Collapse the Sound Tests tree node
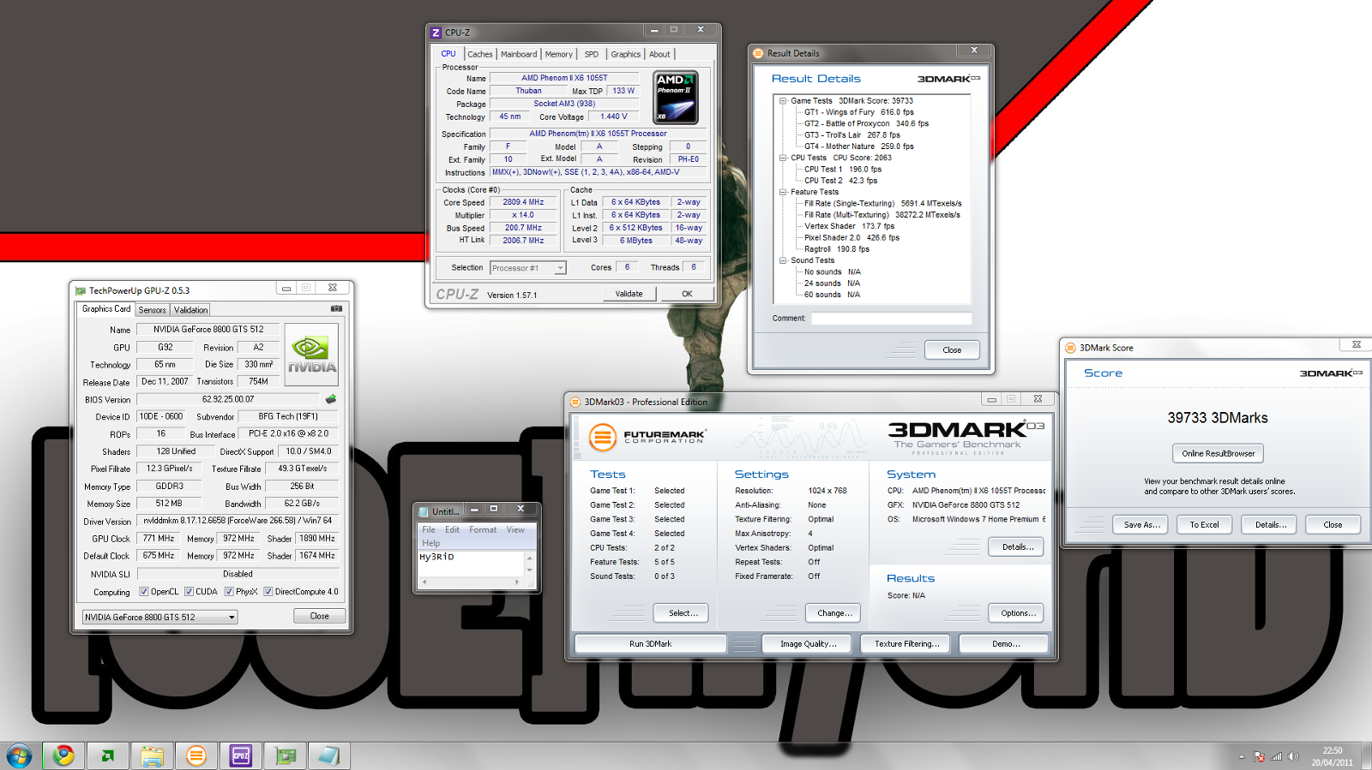Viewport: 1372px width, 770px height. point(783,260)
